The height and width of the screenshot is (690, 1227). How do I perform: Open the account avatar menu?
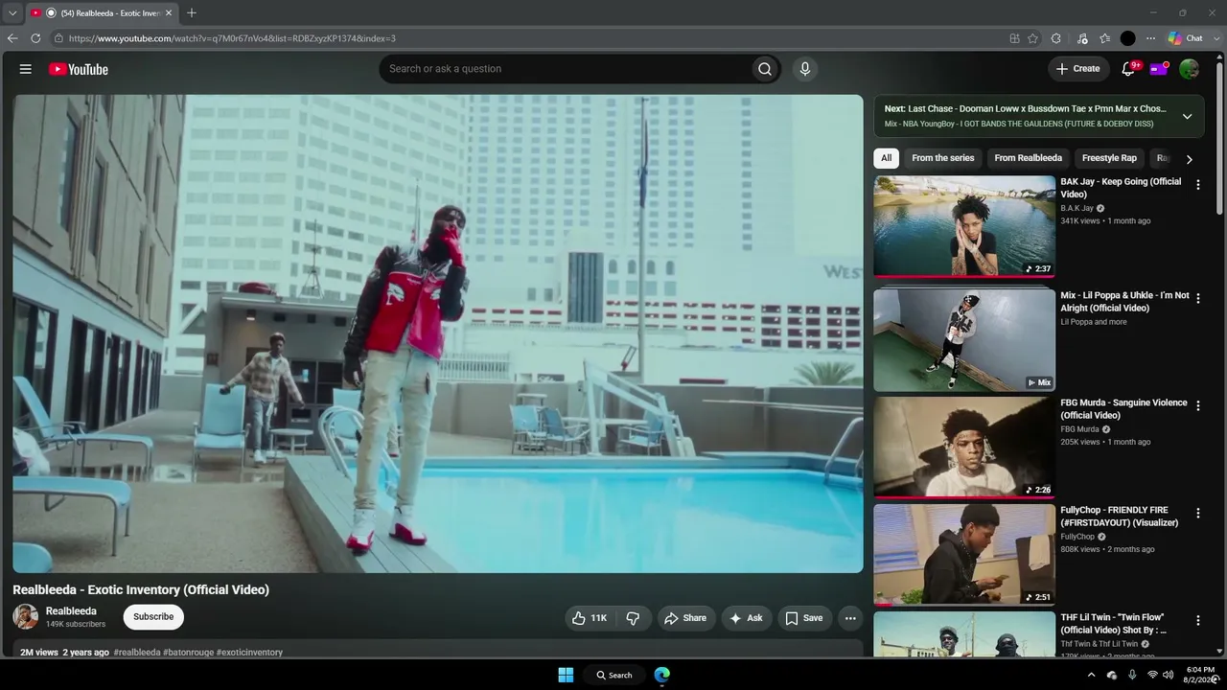pos(1189,69)
